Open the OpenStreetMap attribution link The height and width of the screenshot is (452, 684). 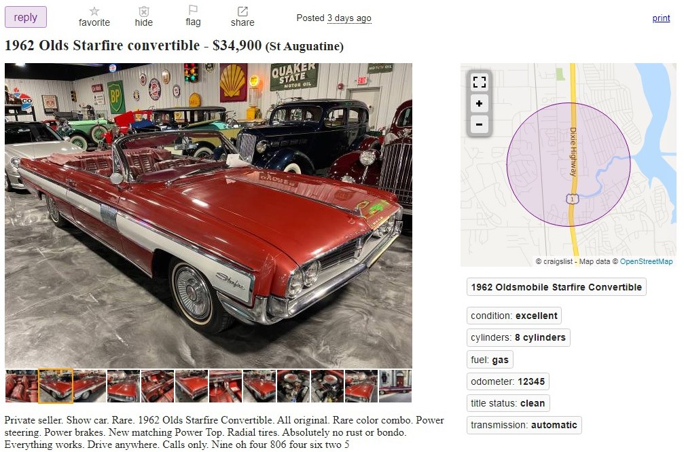click(646, 261)
